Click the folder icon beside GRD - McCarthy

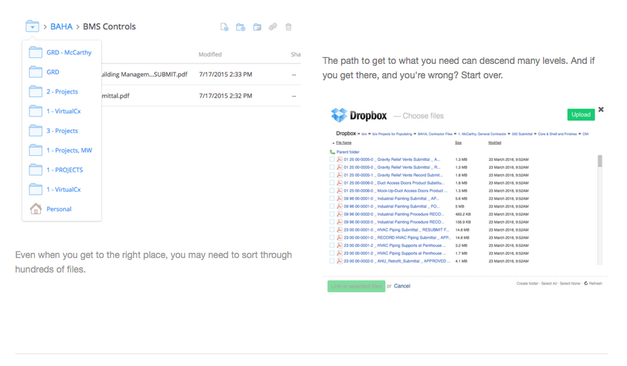(36, 52)
